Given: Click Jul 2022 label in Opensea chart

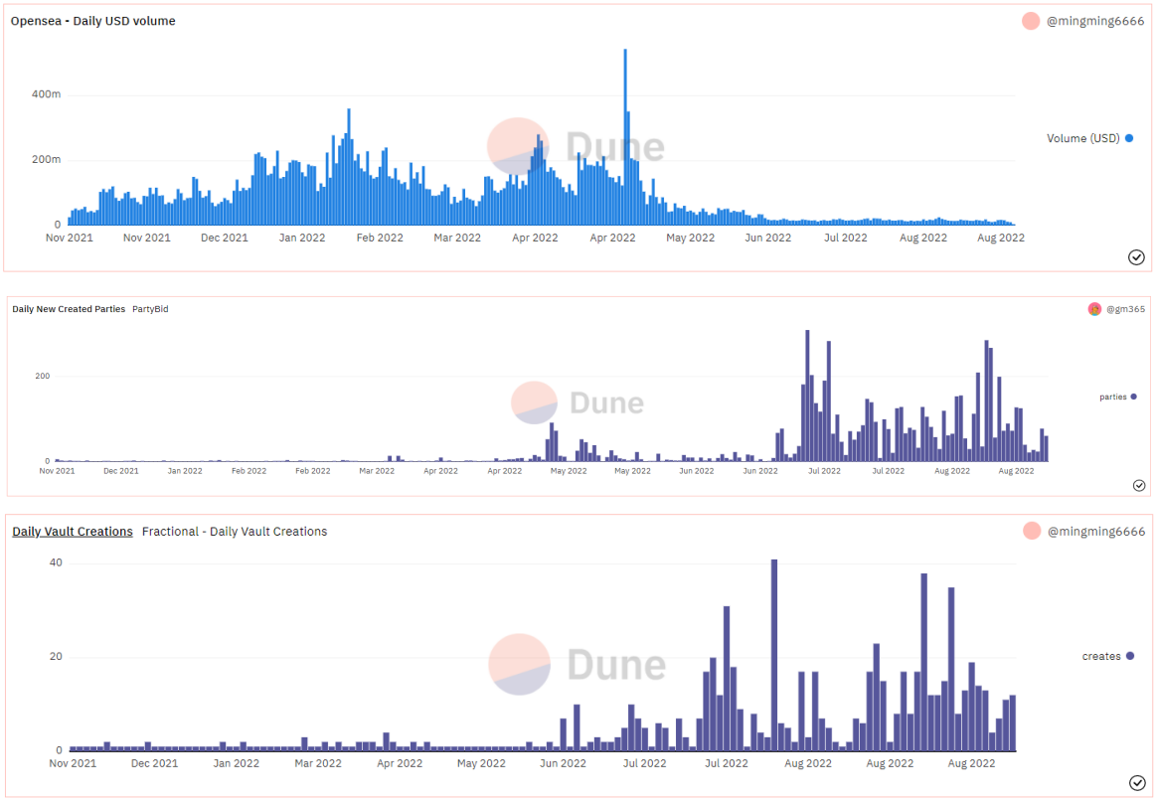Looking at the screenshot, I should (846, 238).
